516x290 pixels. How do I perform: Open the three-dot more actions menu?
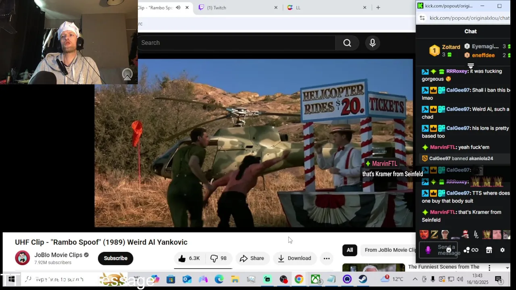pyautogui.click(x=327, y=258)
